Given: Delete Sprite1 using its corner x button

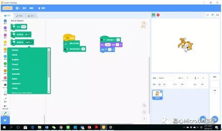Looking at the screenshot, I should tap(161, 92).
